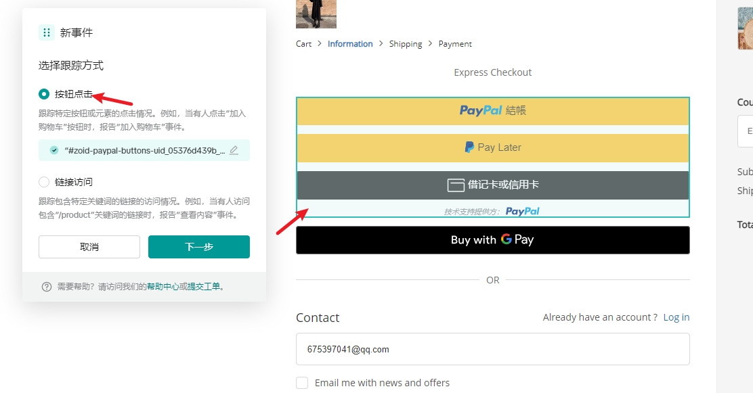Check out with the PayPal 結帳 button

tap(493, 112)
